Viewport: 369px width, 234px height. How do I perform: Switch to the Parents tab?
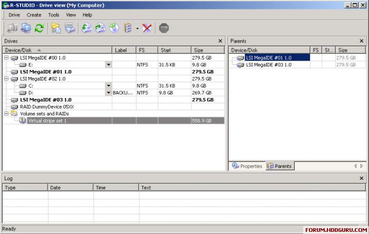click(x=280, y=166)
